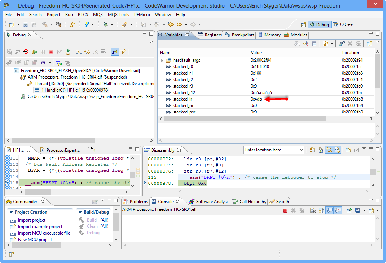The image size is (386, 263).
Task: Click the Resume debug icon
Action: (x=34, y=52)
